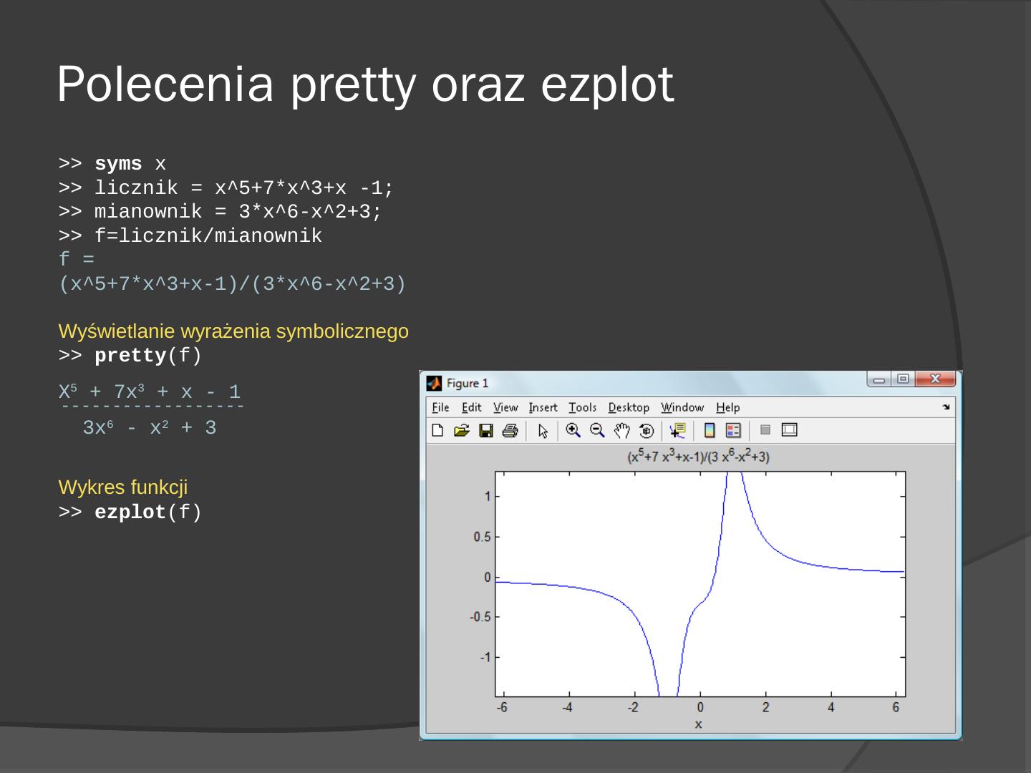Activate the Pan hand tool
Image resolution: width=1031 pixels, height=773 pixels.
click(x=621, y=430)
